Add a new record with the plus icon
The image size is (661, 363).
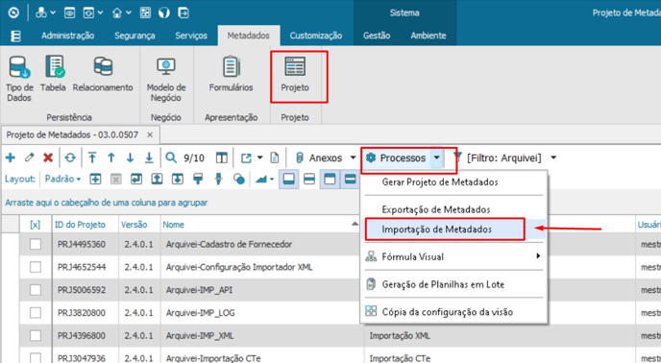click(11, 157)
